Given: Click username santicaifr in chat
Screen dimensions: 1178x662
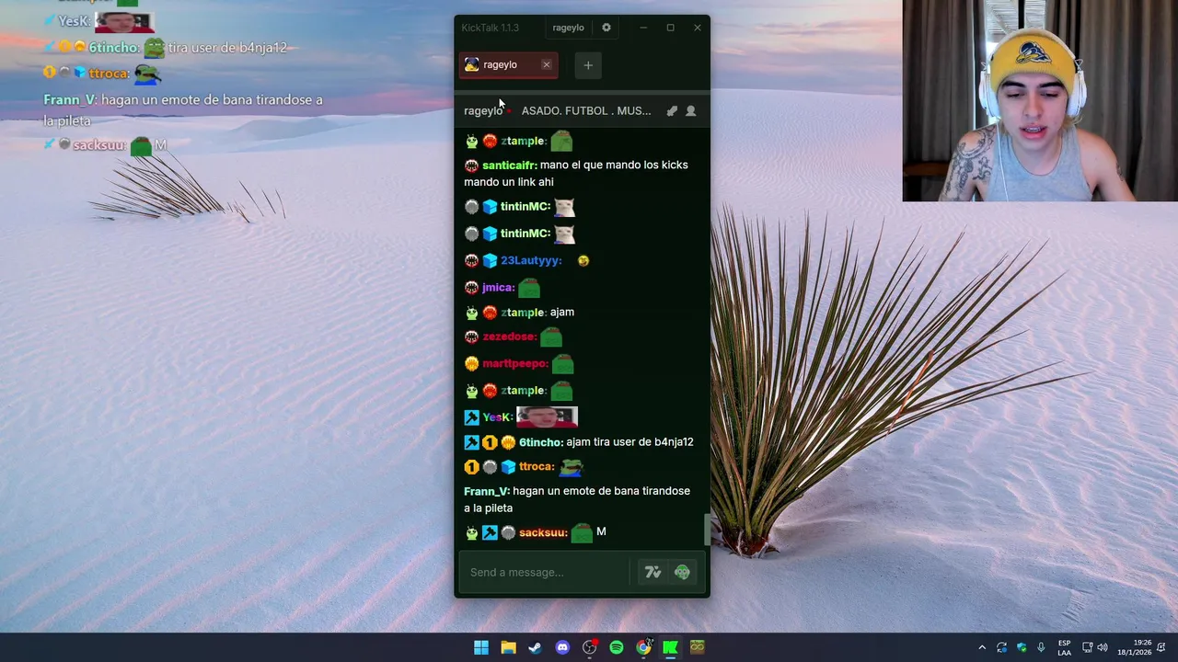Looking at the screenshot, I should (x=509, y=165).
